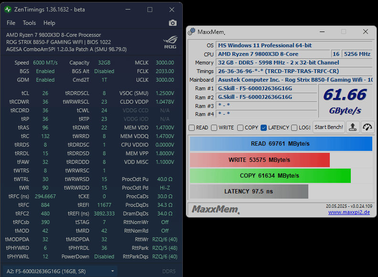Click the RttPark RZQ/5 (48) value
This screenshot has width=378, height=277.
click(165, 248)
